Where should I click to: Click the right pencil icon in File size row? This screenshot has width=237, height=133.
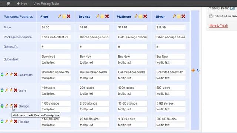(x=11, y=122)
